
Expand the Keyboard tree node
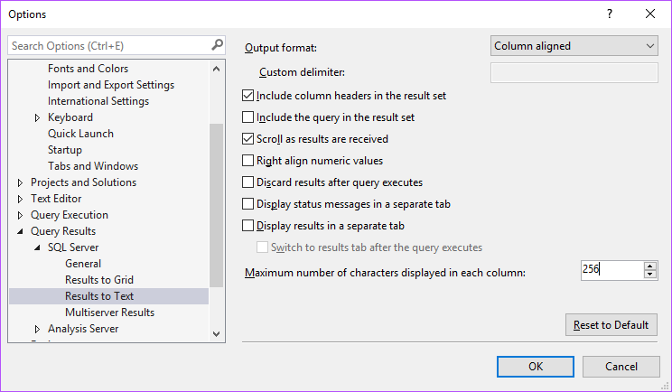(x=37, y=117)
